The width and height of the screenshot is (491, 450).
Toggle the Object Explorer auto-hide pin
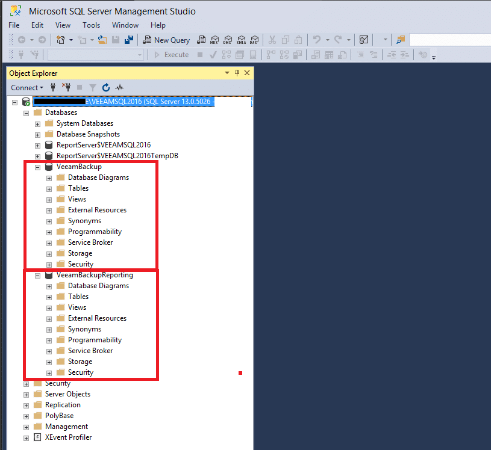237,73
